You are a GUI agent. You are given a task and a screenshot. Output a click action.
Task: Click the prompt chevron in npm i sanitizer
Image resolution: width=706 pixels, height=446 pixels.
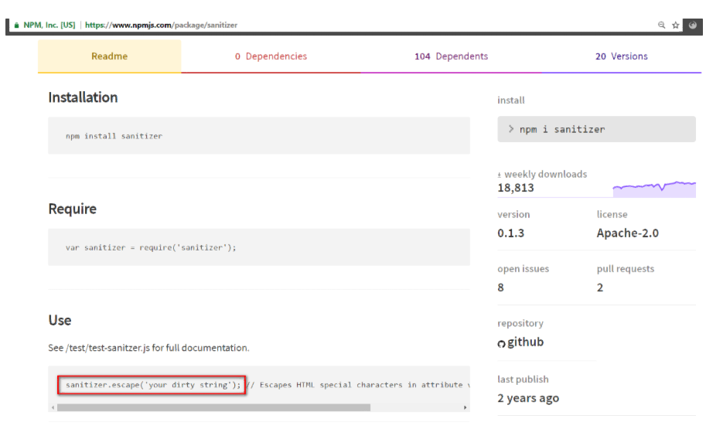point(511,129)
